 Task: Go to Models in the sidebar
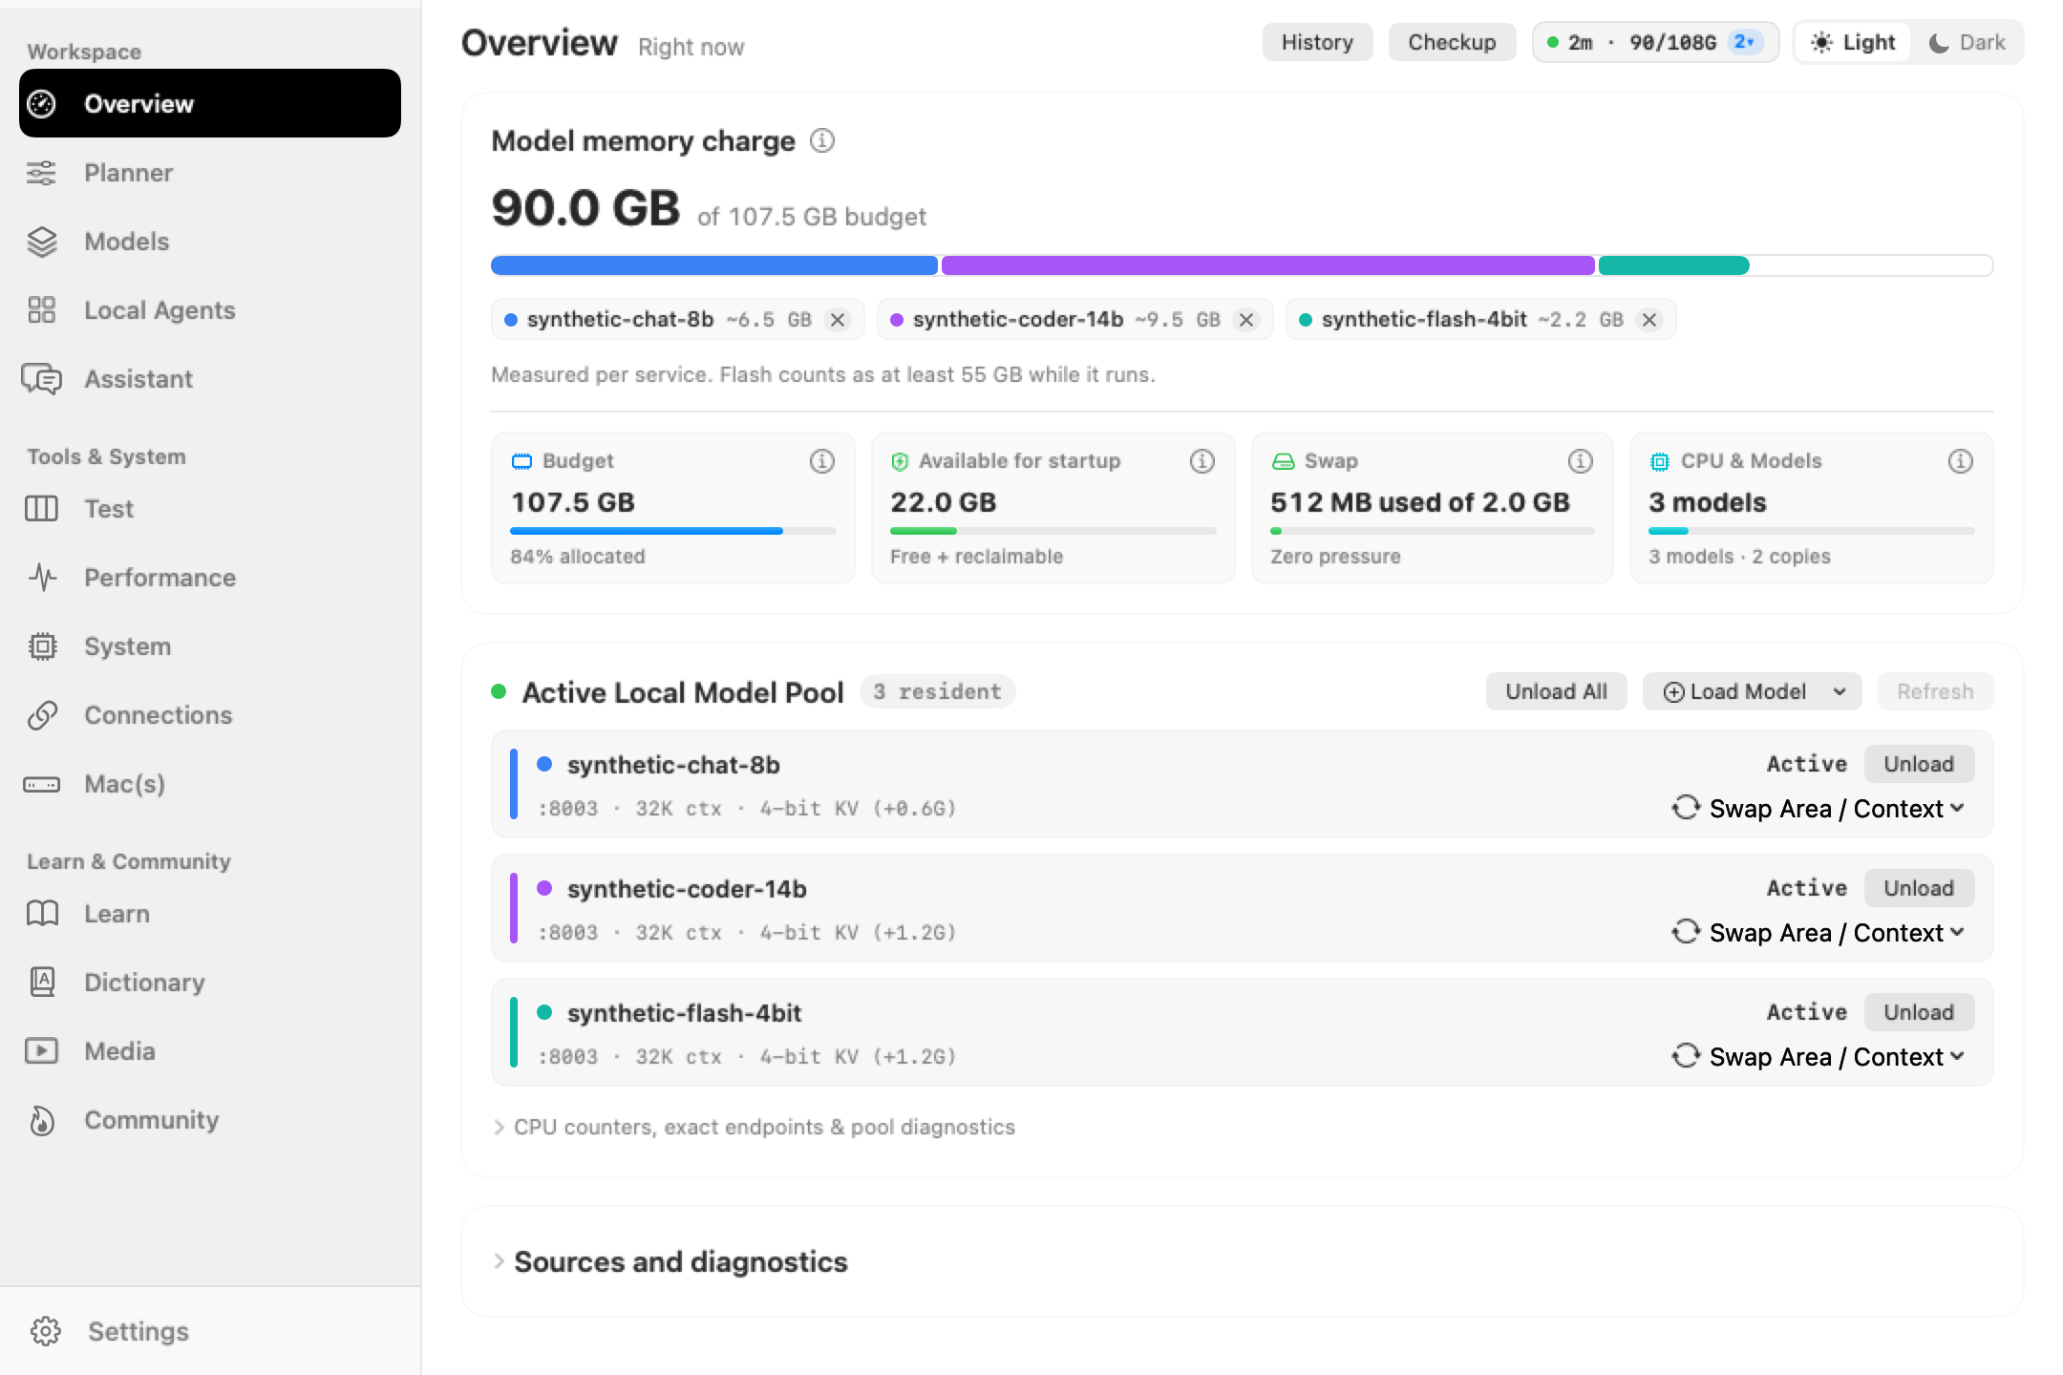(x=210, y=242)
